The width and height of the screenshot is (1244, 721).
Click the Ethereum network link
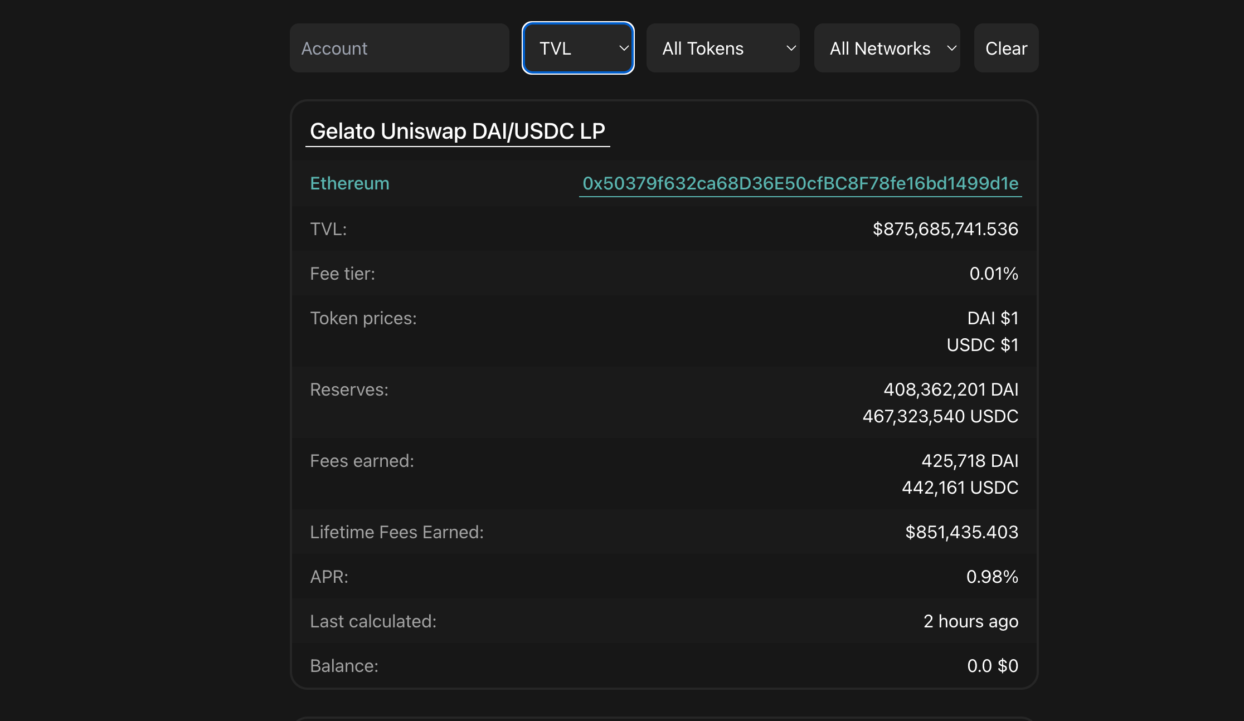pos(349,183)
